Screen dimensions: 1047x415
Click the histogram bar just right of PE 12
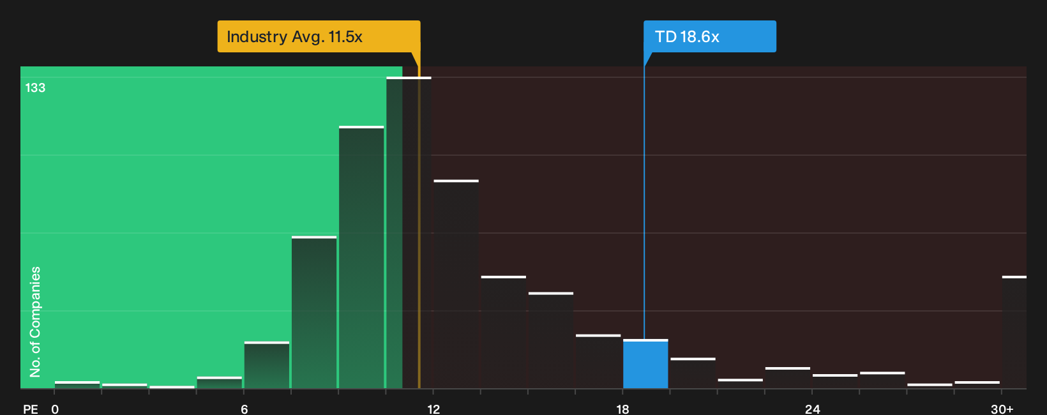[456, 284]
